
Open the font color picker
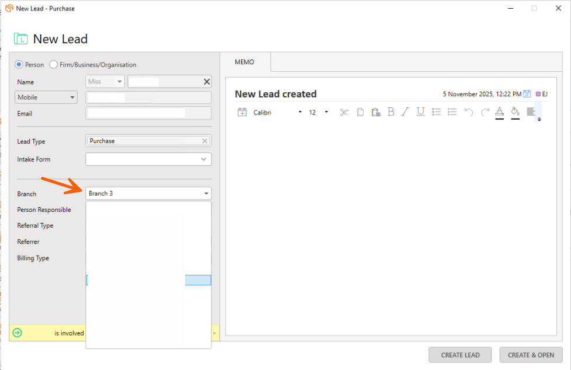click(x=499, y=112)
